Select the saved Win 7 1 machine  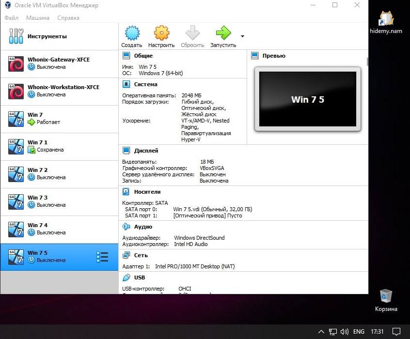[59, 146]
